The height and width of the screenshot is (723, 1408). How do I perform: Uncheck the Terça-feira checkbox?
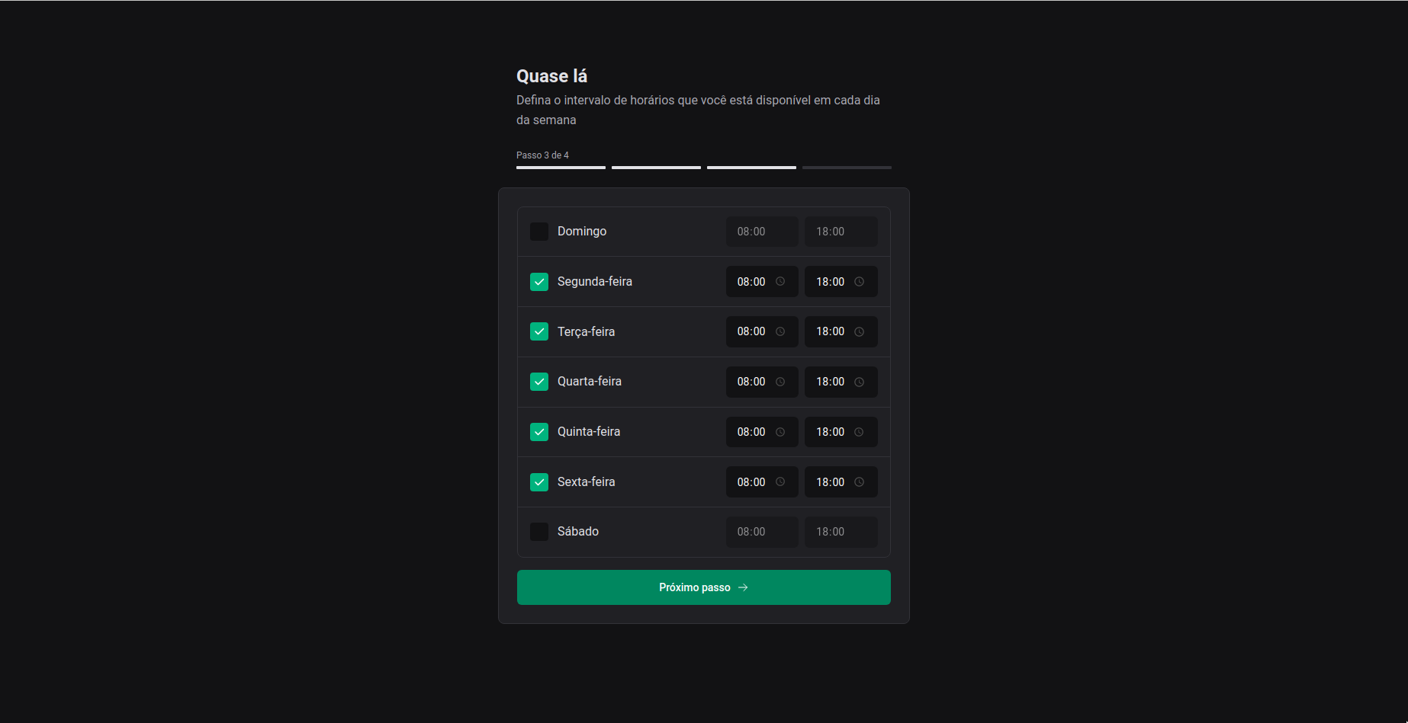(x=539, y=331)
